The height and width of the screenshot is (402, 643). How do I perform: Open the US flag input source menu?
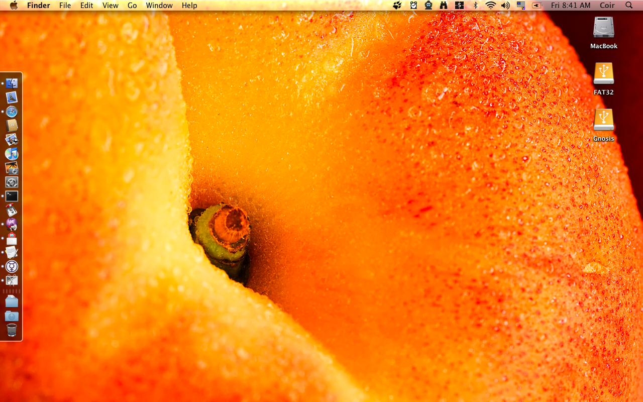(520, 6)
